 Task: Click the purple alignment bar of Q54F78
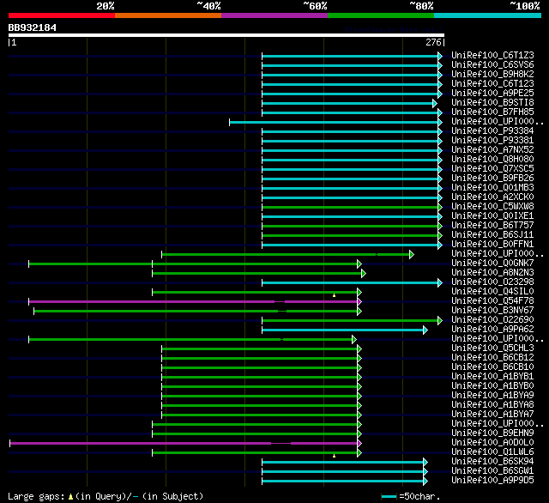(x=193, y=301)
